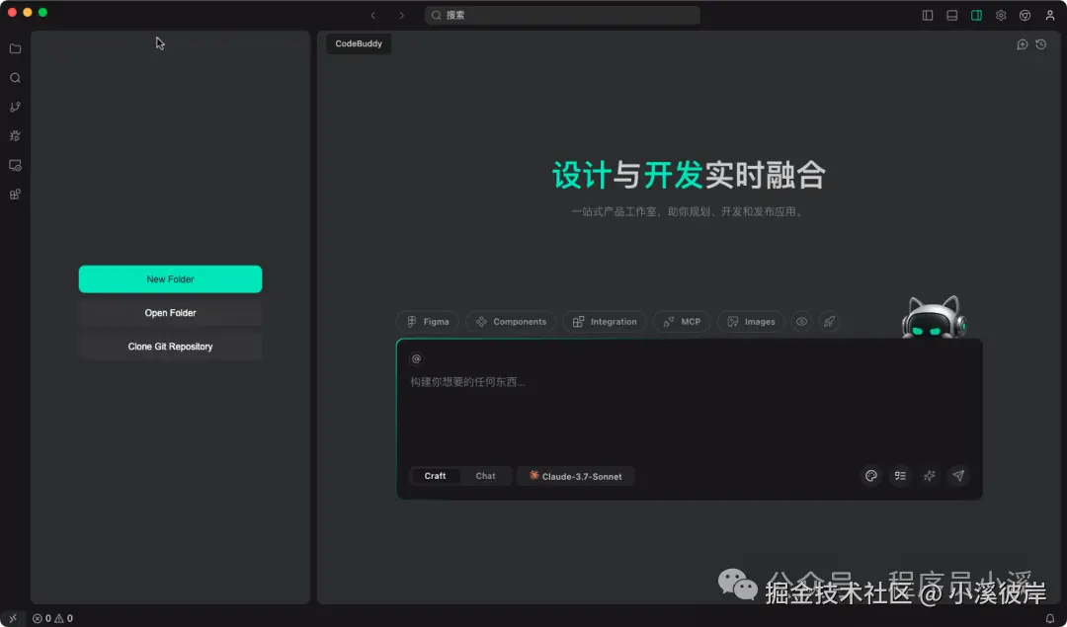Click the robot cat mascot
This screenshot has height=627, width=1067.
tap(934, 317)
